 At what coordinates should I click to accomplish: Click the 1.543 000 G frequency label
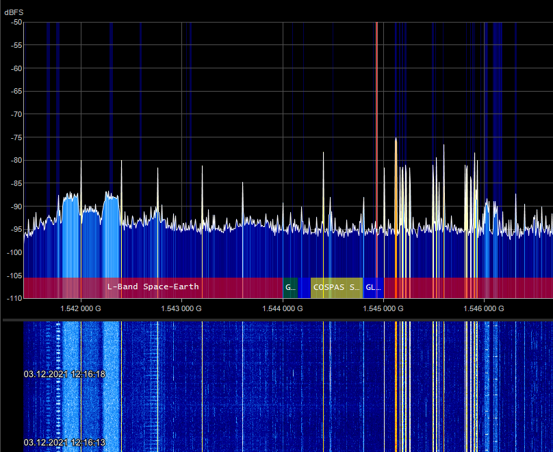tap(181, 308)
